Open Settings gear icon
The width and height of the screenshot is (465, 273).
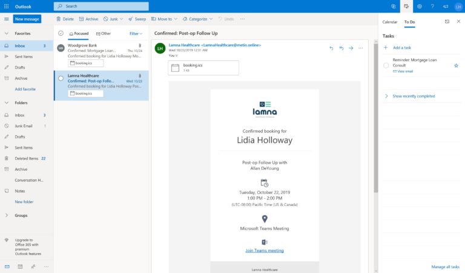coord(420,6)
